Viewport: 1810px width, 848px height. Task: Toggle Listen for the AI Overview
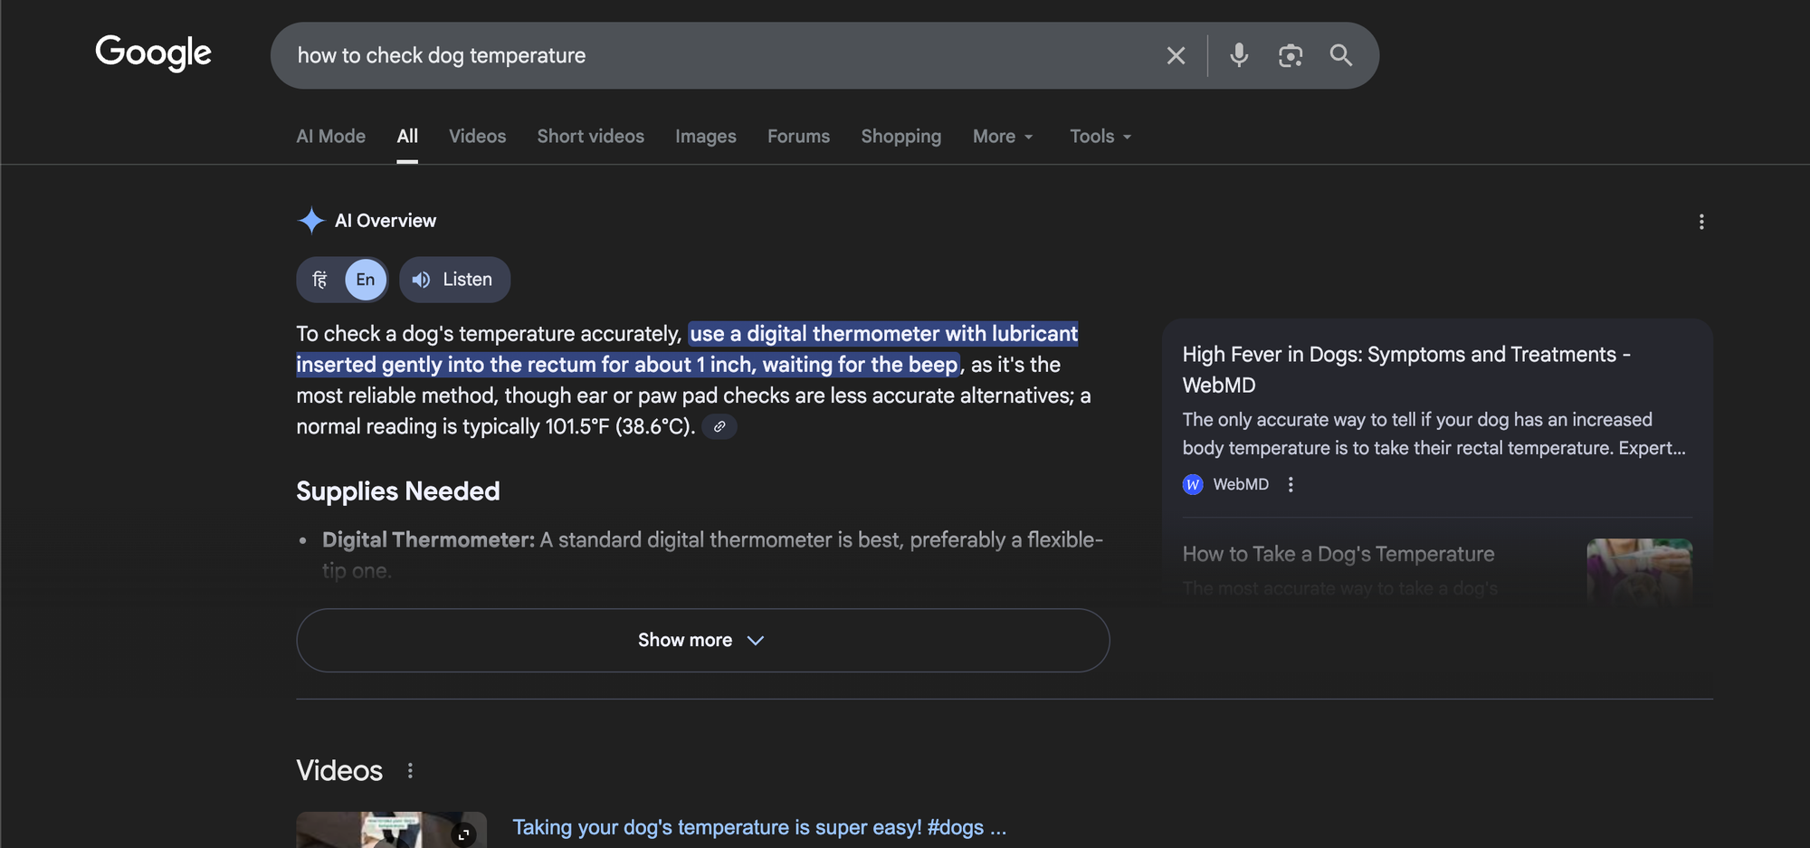[x=454, y=279]
